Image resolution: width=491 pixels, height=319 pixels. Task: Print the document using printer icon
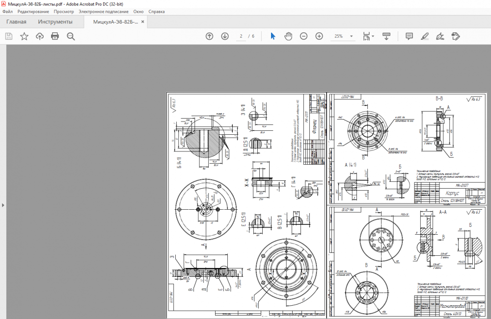[x=55, y=36]
